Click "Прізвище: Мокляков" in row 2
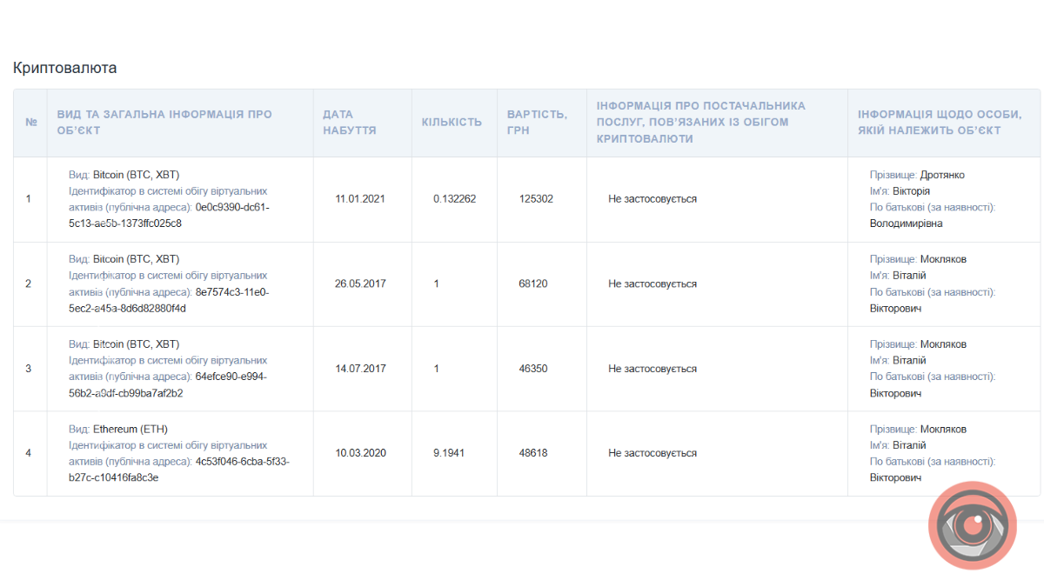This screenshot has width=1044, height=587. point(918,259)
